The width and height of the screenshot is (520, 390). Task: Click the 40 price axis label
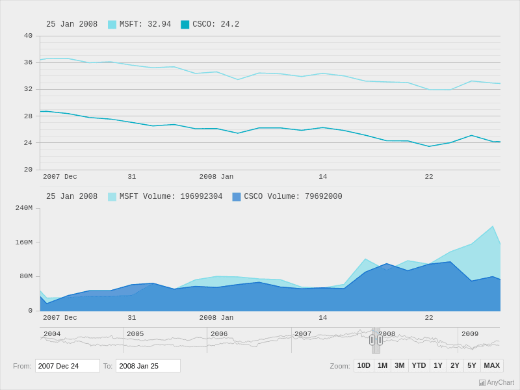click(28, 36)
